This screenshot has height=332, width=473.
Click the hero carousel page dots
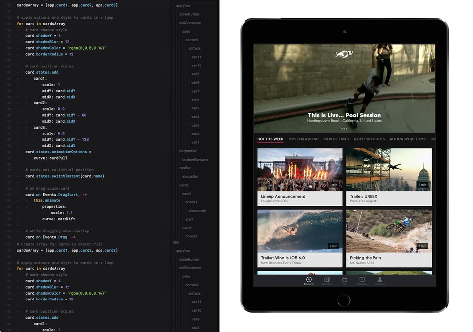coord(344,129)
